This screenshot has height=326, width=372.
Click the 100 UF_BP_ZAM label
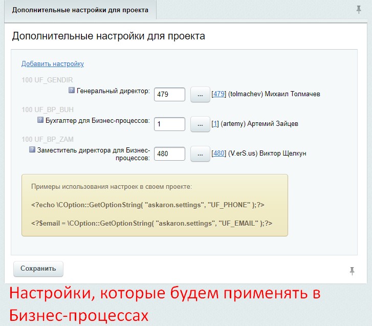pos(48,139)
